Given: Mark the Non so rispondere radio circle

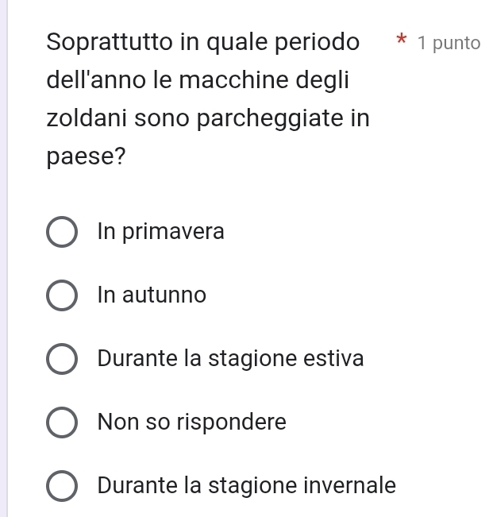Looking at the screenshot, I should [x=63, y=422].
